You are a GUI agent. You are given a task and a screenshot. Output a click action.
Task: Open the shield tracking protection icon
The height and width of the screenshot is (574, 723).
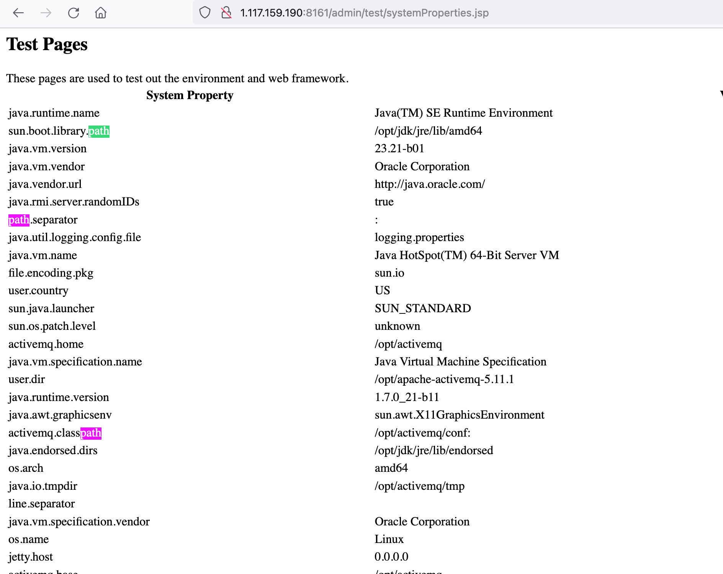pos(205,13)
